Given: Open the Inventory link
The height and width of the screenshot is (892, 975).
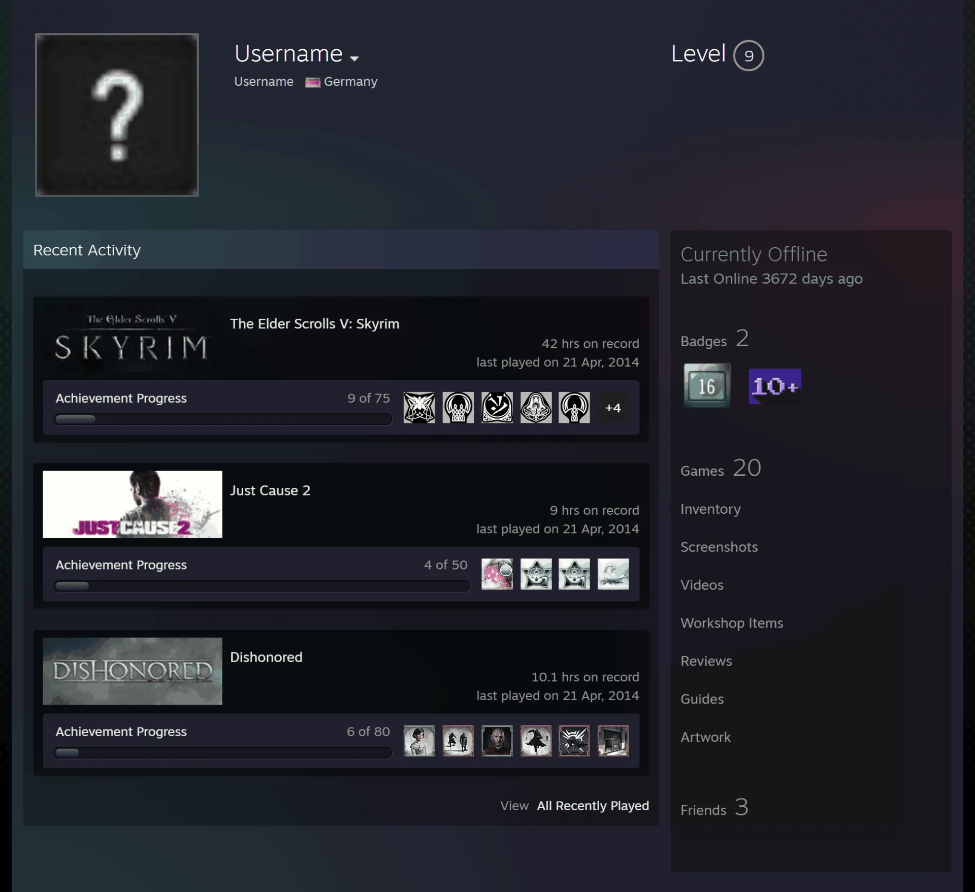Looking at the screenshot, I should [710, 509].
